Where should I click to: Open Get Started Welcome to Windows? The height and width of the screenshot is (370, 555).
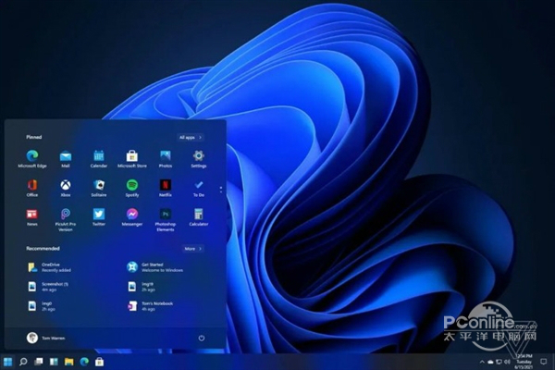[155, 267]
